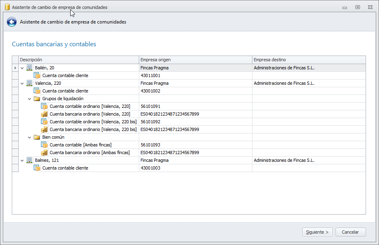Maximize the wizard window
The width and height of the screenshot is (379, 245).
point(357,7)
